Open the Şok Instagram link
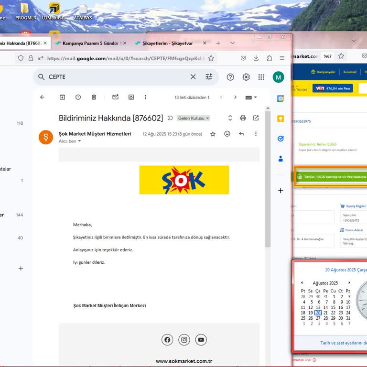367x367 pixels. point(184,340)
